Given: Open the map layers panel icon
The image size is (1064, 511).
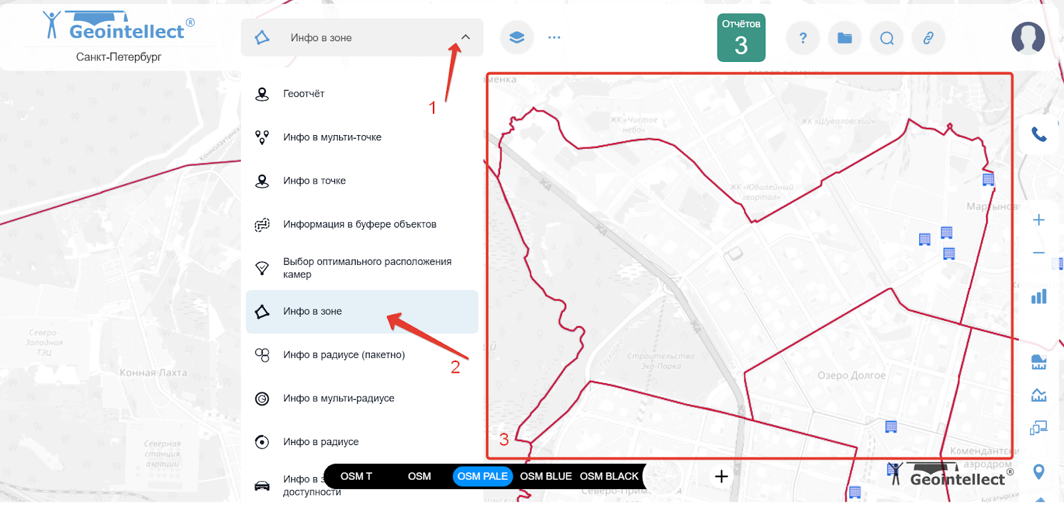Looking at the screenshot, I should click(x=517, y=38).
